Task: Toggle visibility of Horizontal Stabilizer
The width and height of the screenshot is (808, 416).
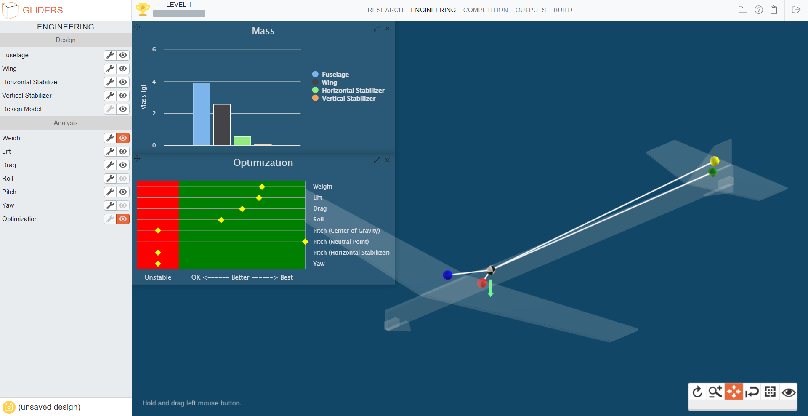Action: pos(123,82)
